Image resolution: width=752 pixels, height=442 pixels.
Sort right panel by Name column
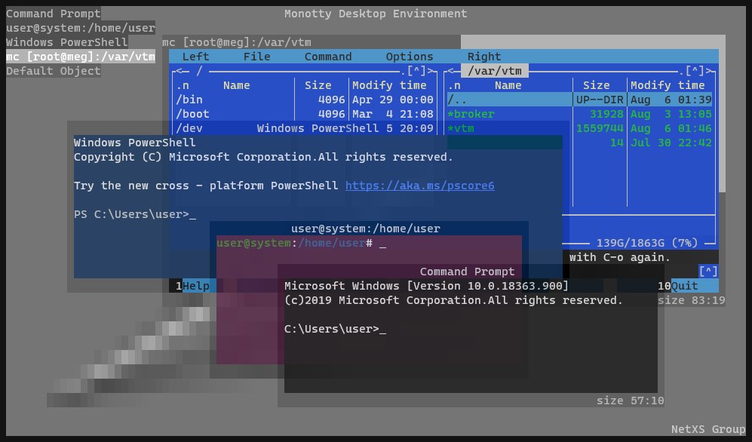point(508,85)
